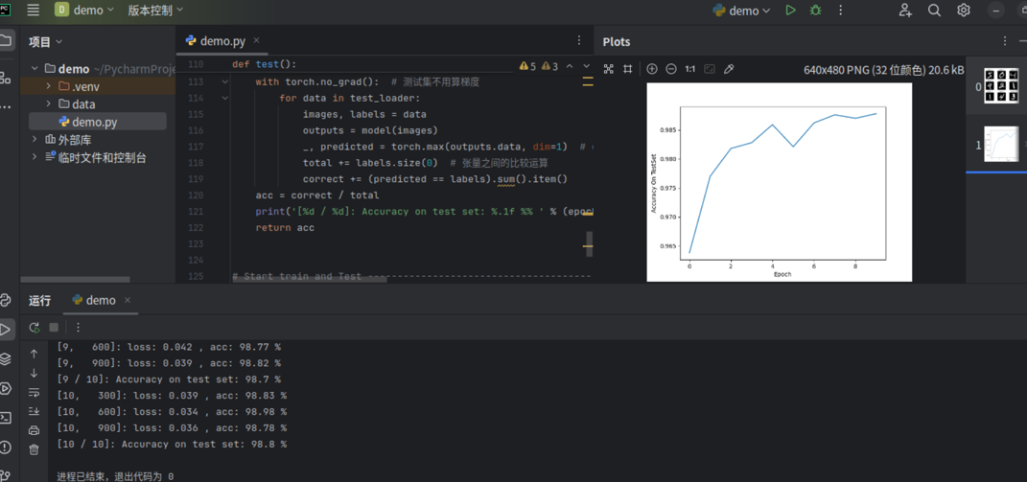Expand 临时文件和控制台 node
The width and height of the screenshot is (1027, 482).
[35, 157]
